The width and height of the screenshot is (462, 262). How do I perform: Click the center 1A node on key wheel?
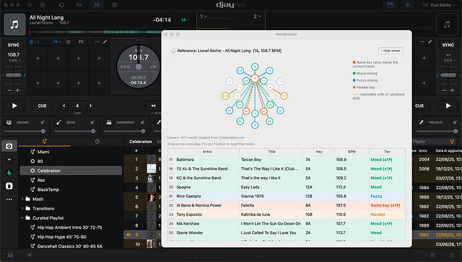(255, 78)
